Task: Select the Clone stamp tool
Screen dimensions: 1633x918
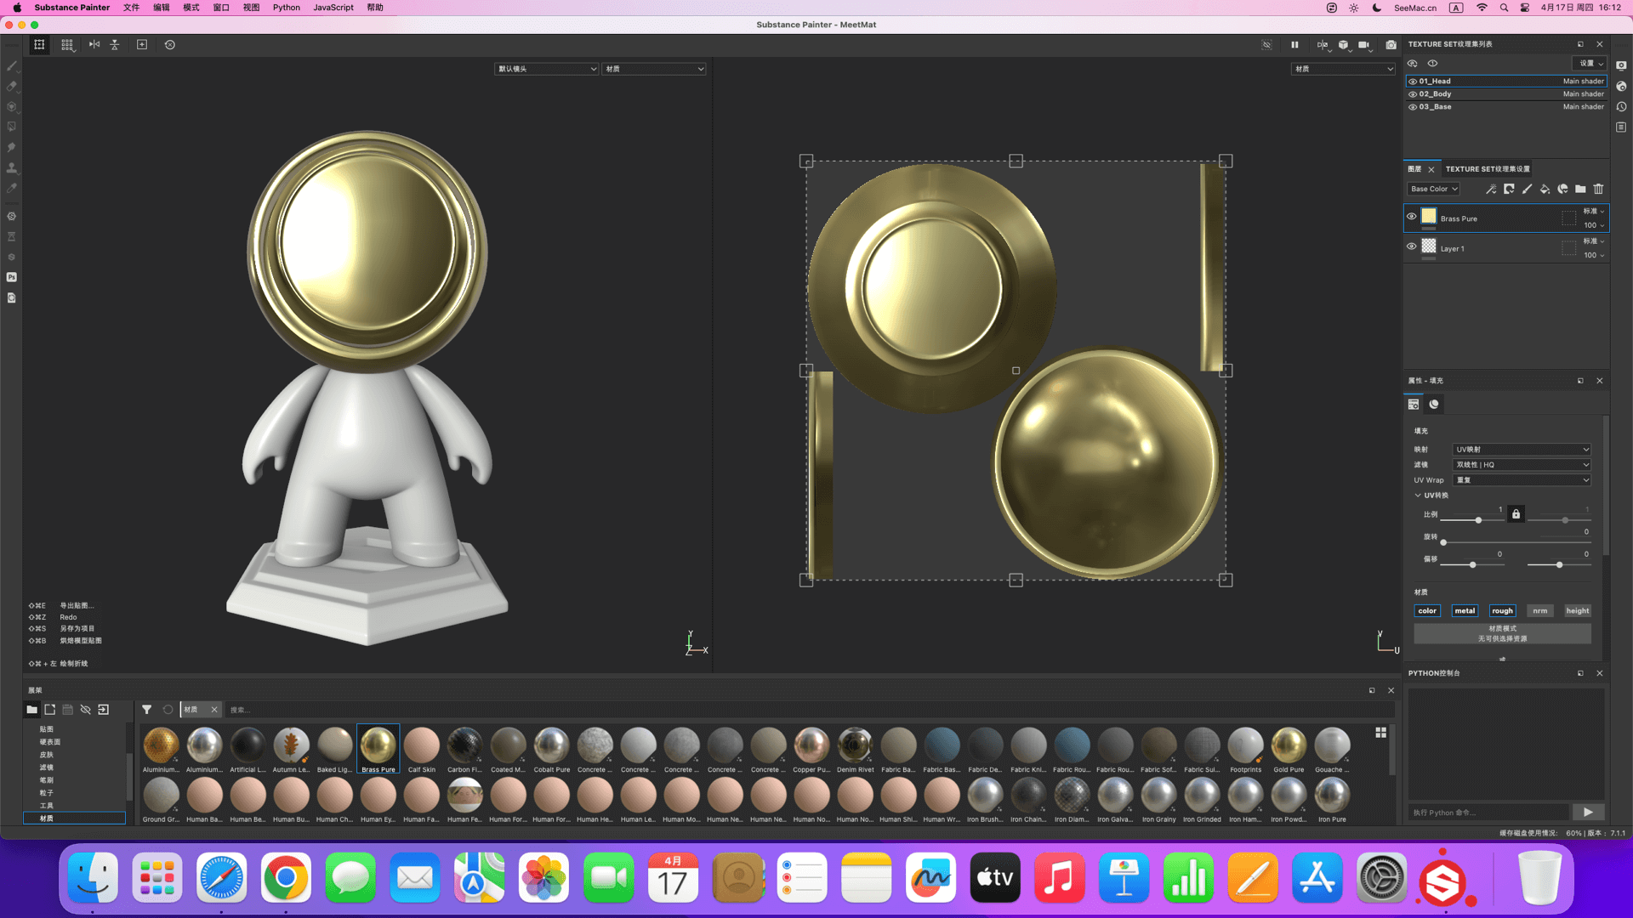Action: pos(12,168)
